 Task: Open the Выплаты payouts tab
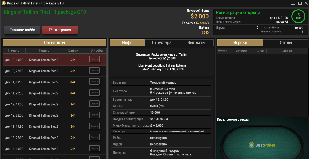[x=196, y=43]
